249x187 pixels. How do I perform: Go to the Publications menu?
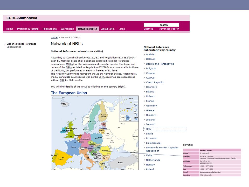tap(50, 29)
